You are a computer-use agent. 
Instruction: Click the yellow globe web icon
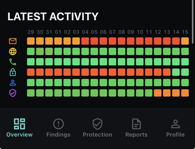(x=13, y=51)
